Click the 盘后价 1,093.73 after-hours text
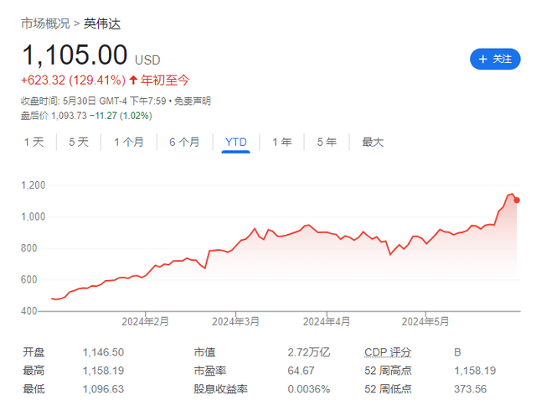This screenshot has height=405, width=536. [54, 116]
